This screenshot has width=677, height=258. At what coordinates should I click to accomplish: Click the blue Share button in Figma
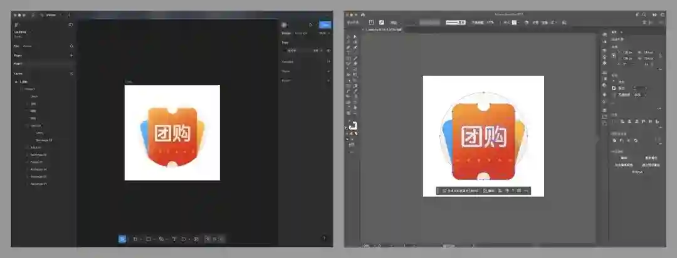(x=325, y=25)
